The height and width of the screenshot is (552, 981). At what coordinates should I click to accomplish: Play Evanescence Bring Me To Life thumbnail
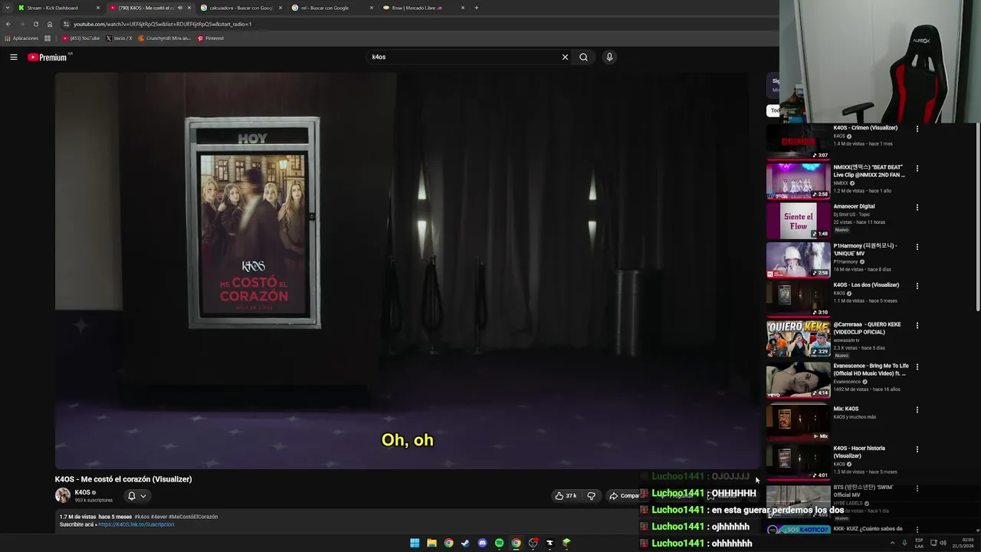798,379
